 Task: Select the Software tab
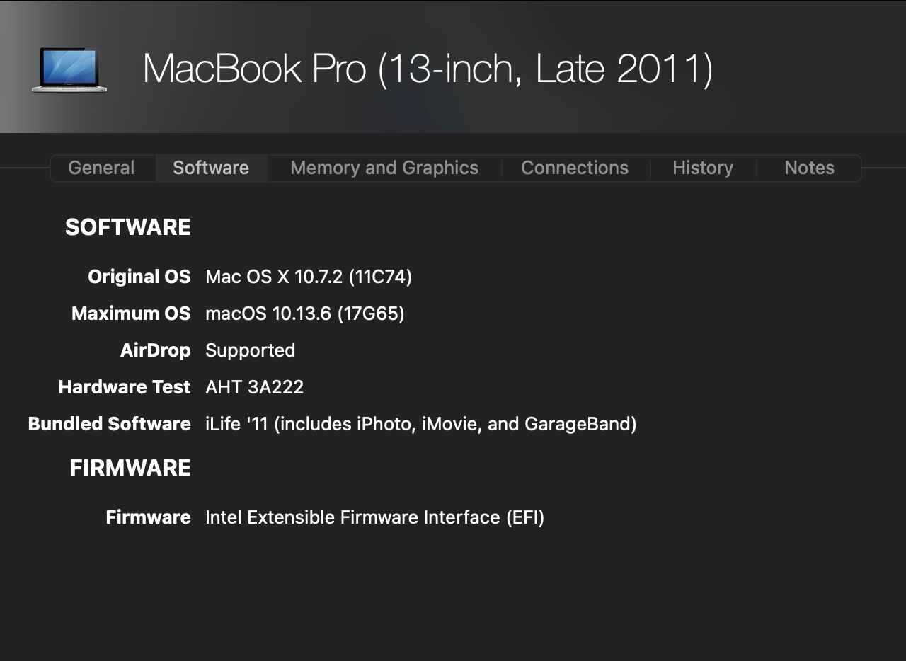tap(211, 168)
